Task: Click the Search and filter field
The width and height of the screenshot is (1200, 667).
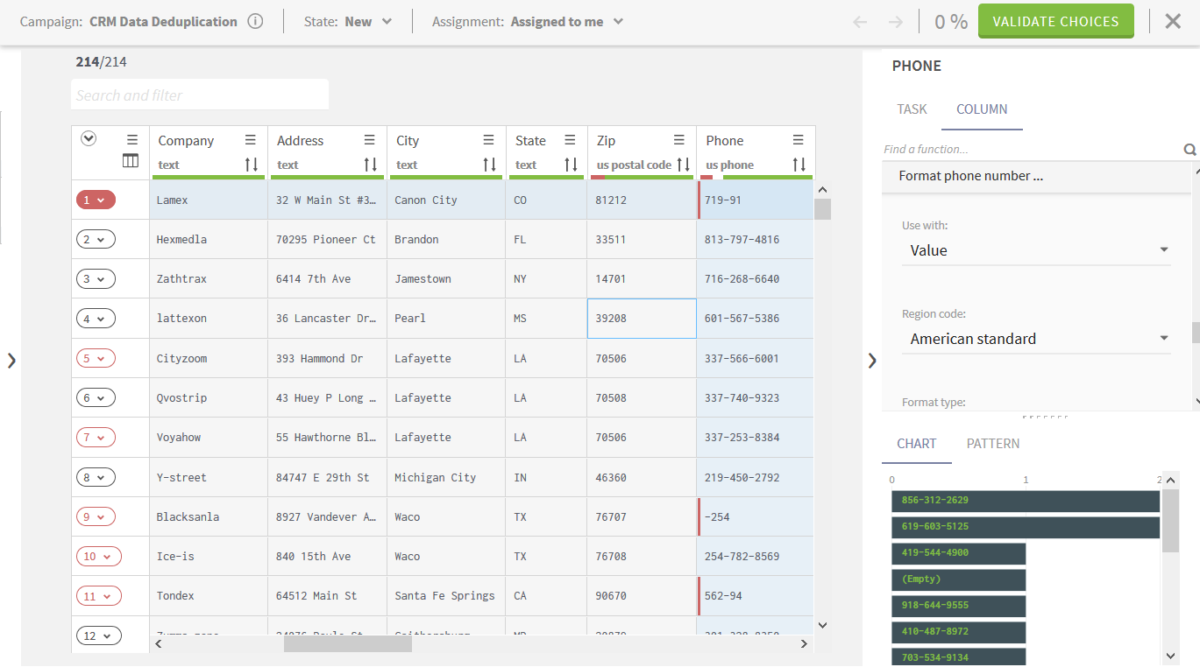Action: pos(200,95)
